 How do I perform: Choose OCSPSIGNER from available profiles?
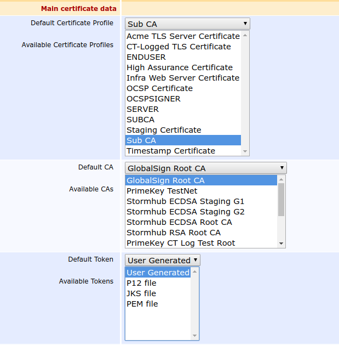tap(153, 99)
